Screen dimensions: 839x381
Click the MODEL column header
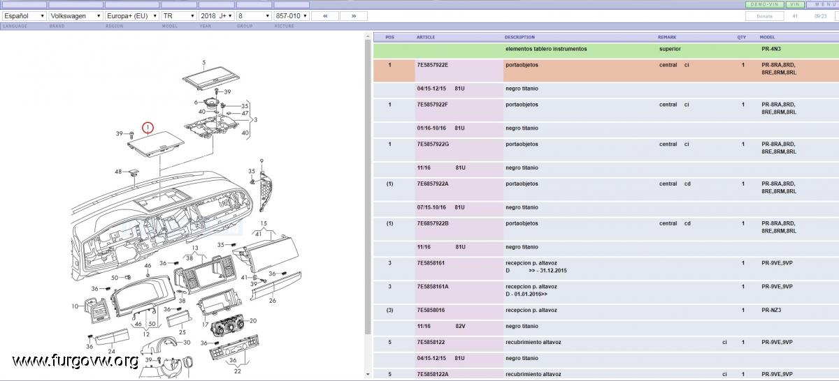pyautogui.click(x=768, y=37)
